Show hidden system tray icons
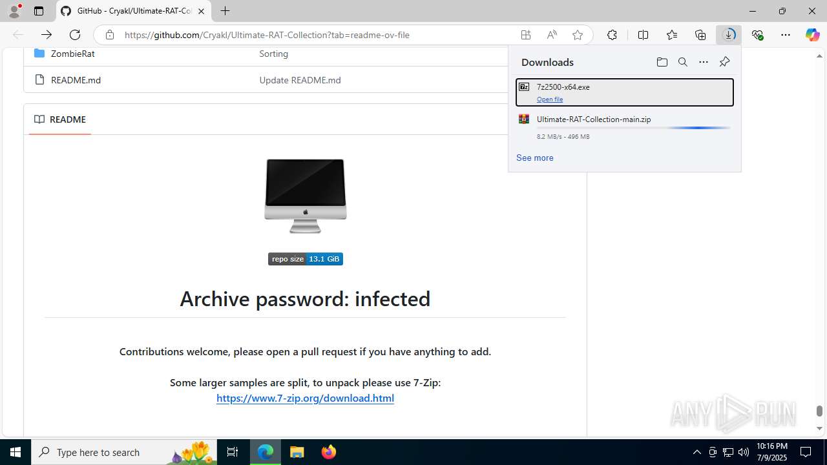The height and width of the screenshot is (465, 827). (x=696, y=452)
